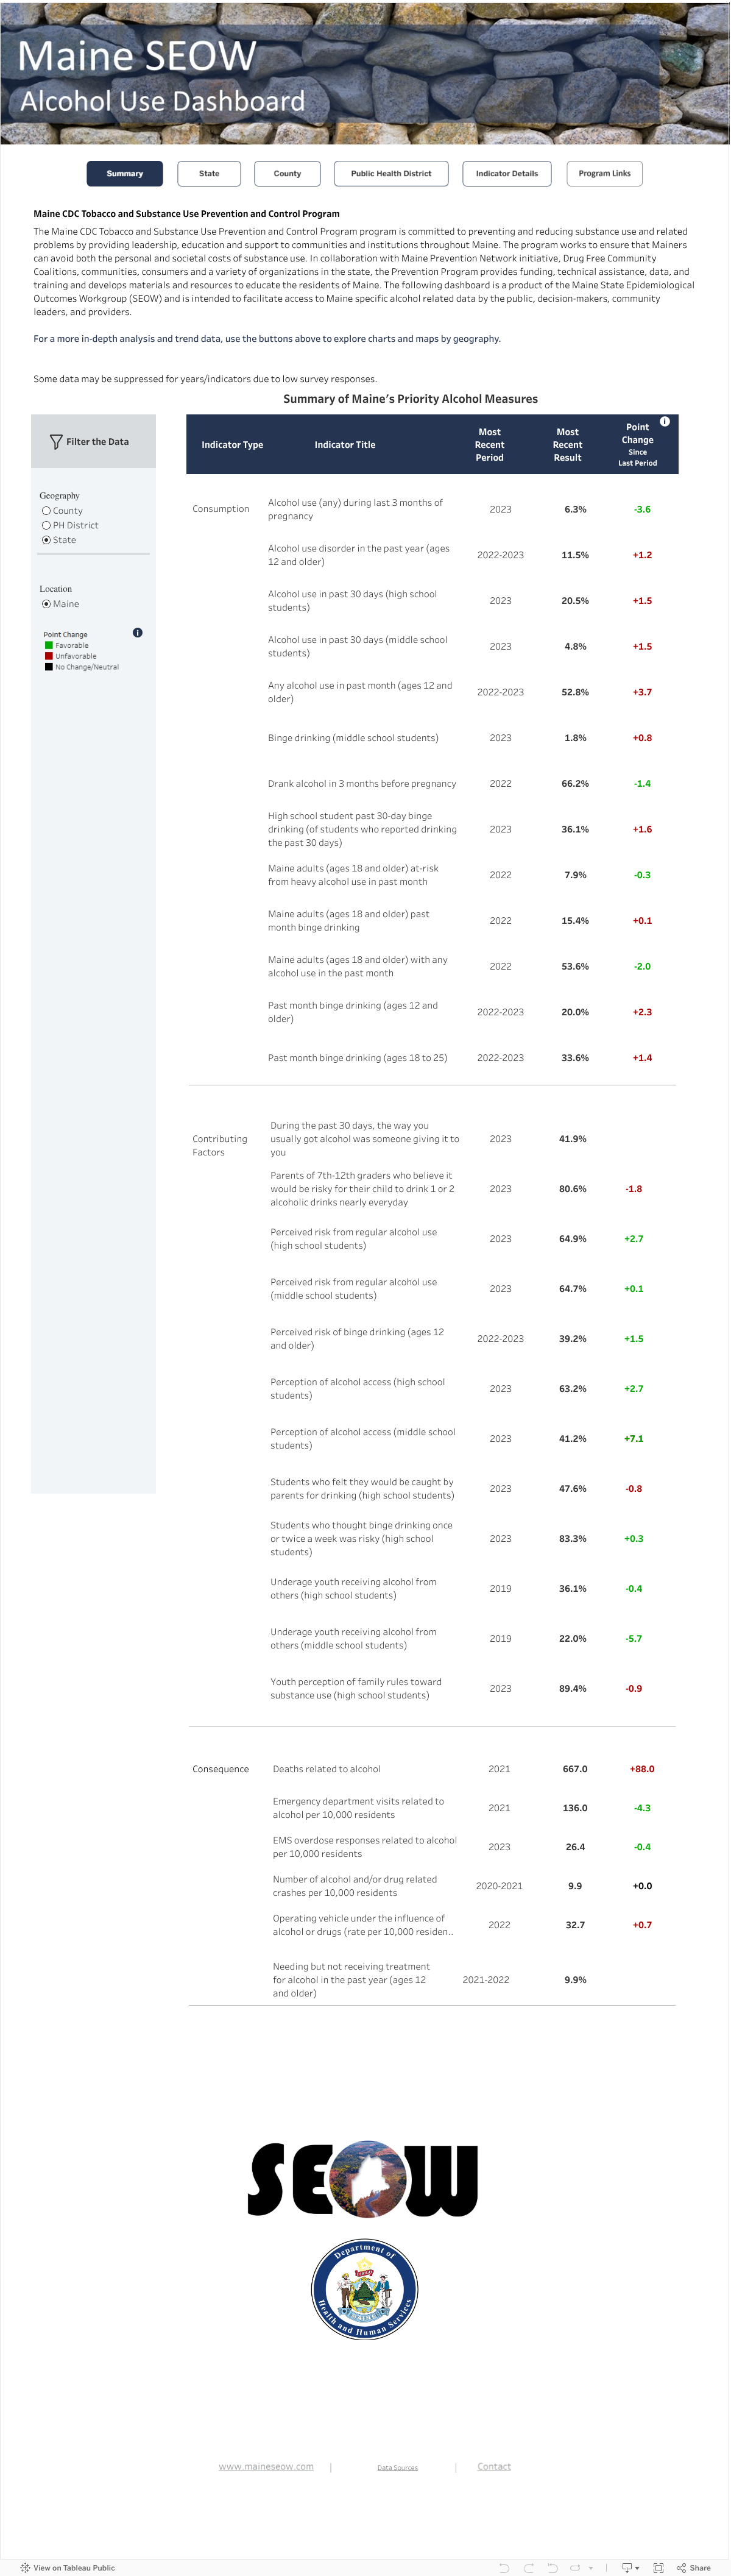This screenshot has height=2576, width=731.
Task: Click the green Favorable legend swatch
Action: pyautogui.click(x=49, y=646)
